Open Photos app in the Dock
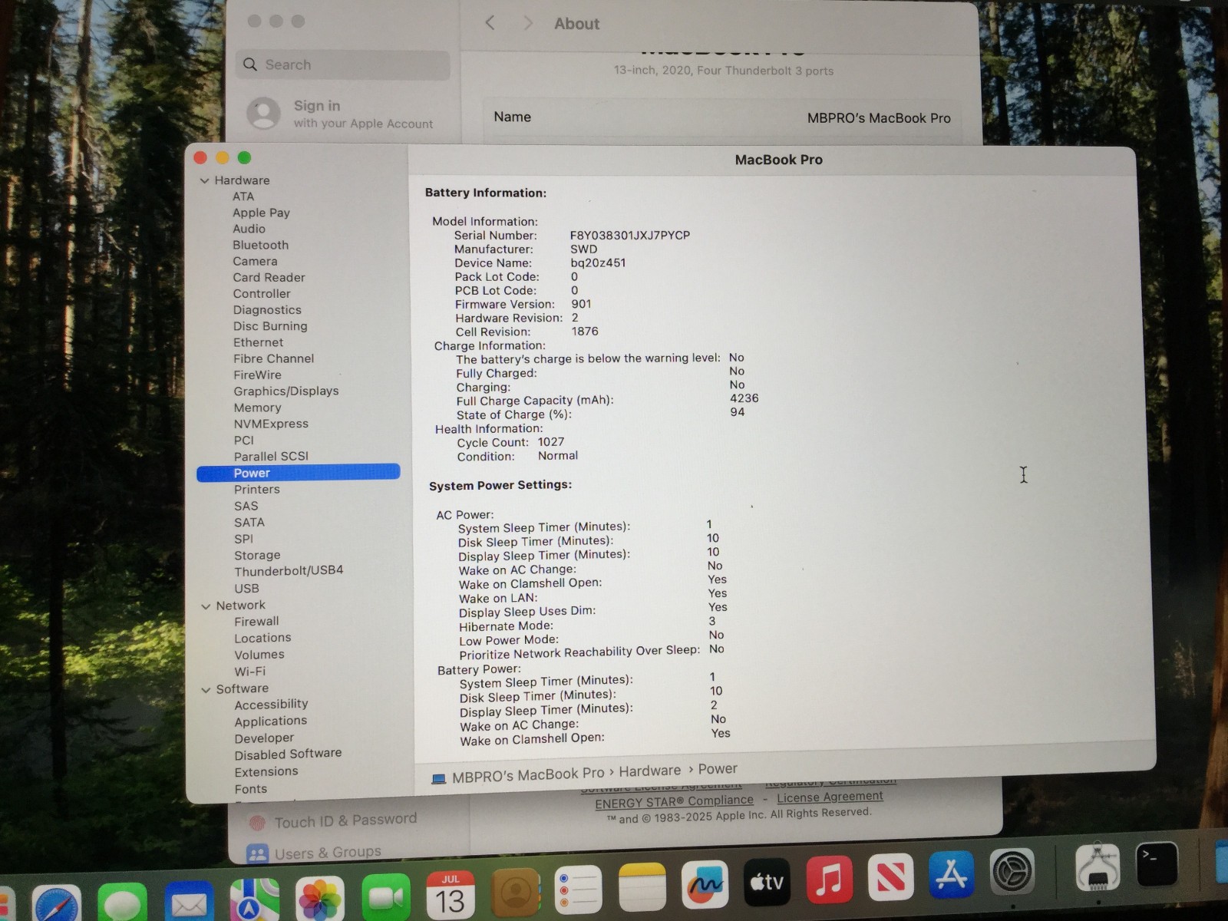 coord(319,900)
